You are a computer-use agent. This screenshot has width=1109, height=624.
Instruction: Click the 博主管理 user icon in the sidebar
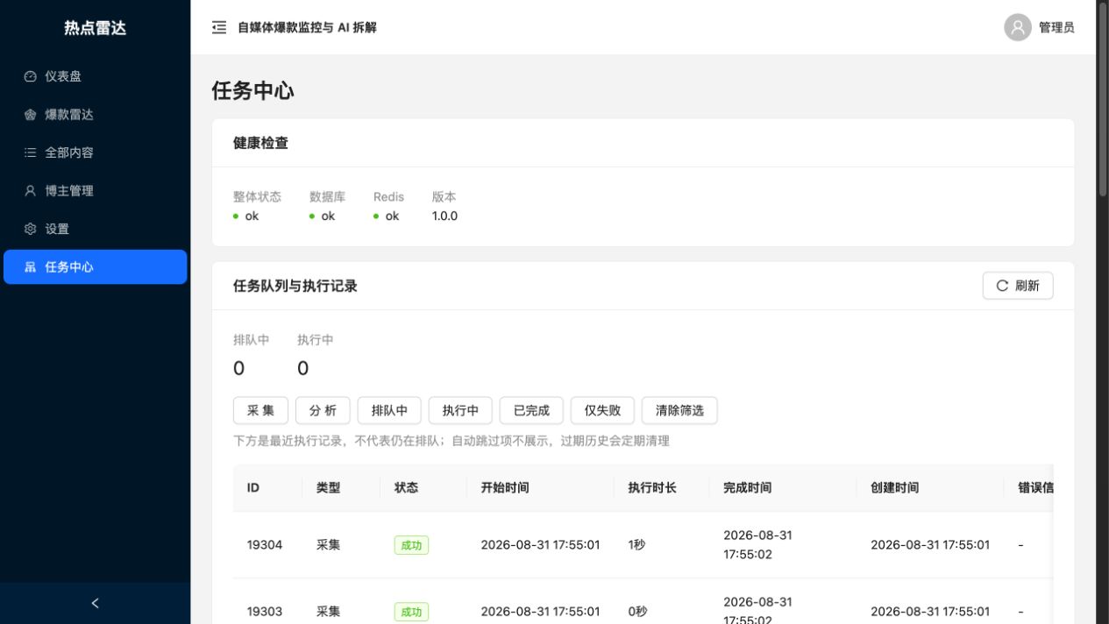pos(31,191)
